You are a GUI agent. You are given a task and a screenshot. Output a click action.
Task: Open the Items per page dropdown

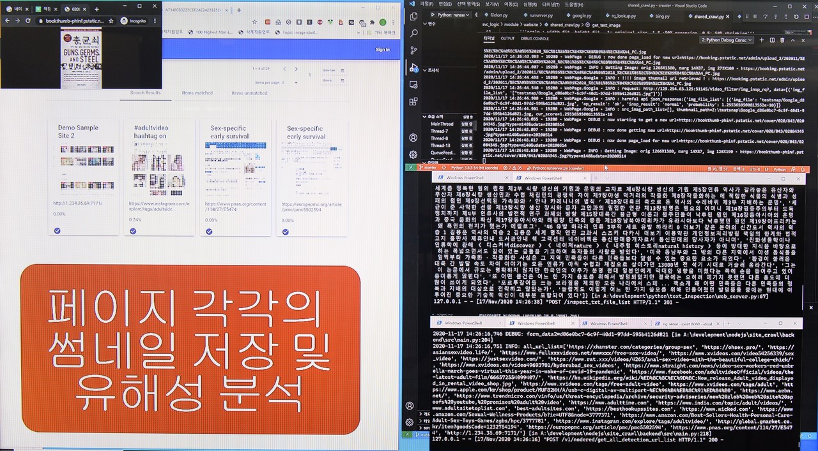pyautogui.click(x=296, y=82)
